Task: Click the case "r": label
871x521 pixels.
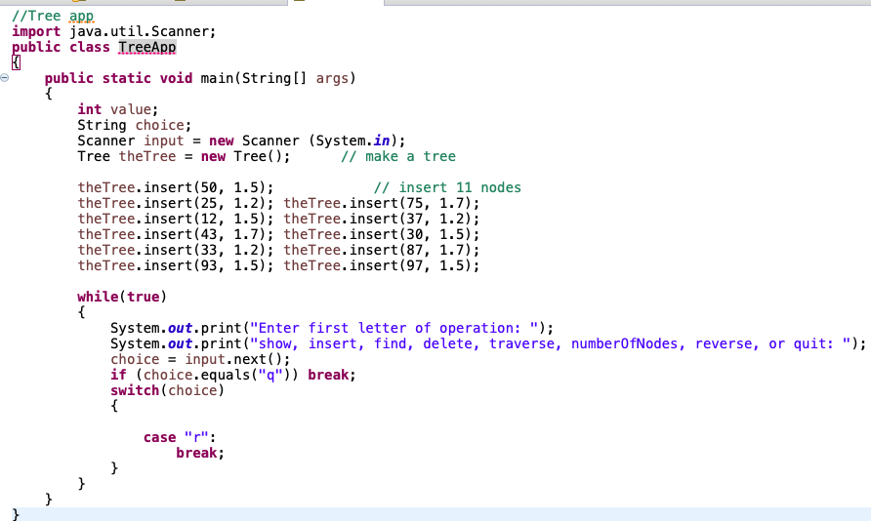Action: [x=180, y=437]
